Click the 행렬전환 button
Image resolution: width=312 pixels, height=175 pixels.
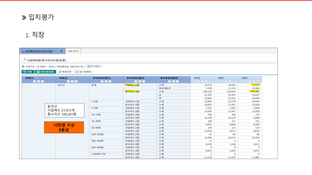tap(65, 72)
